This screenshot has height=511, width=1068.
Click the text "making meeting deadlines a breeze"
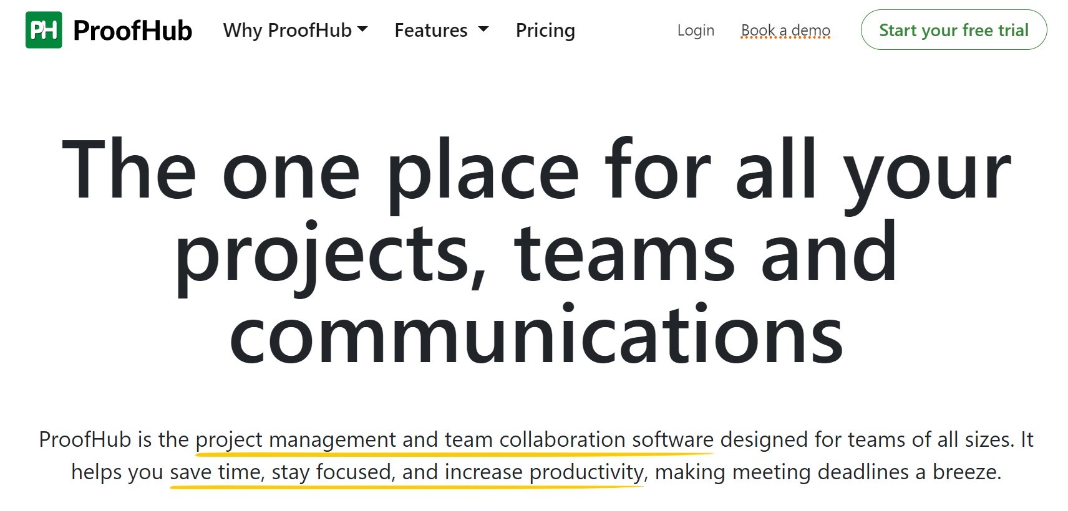828,472
